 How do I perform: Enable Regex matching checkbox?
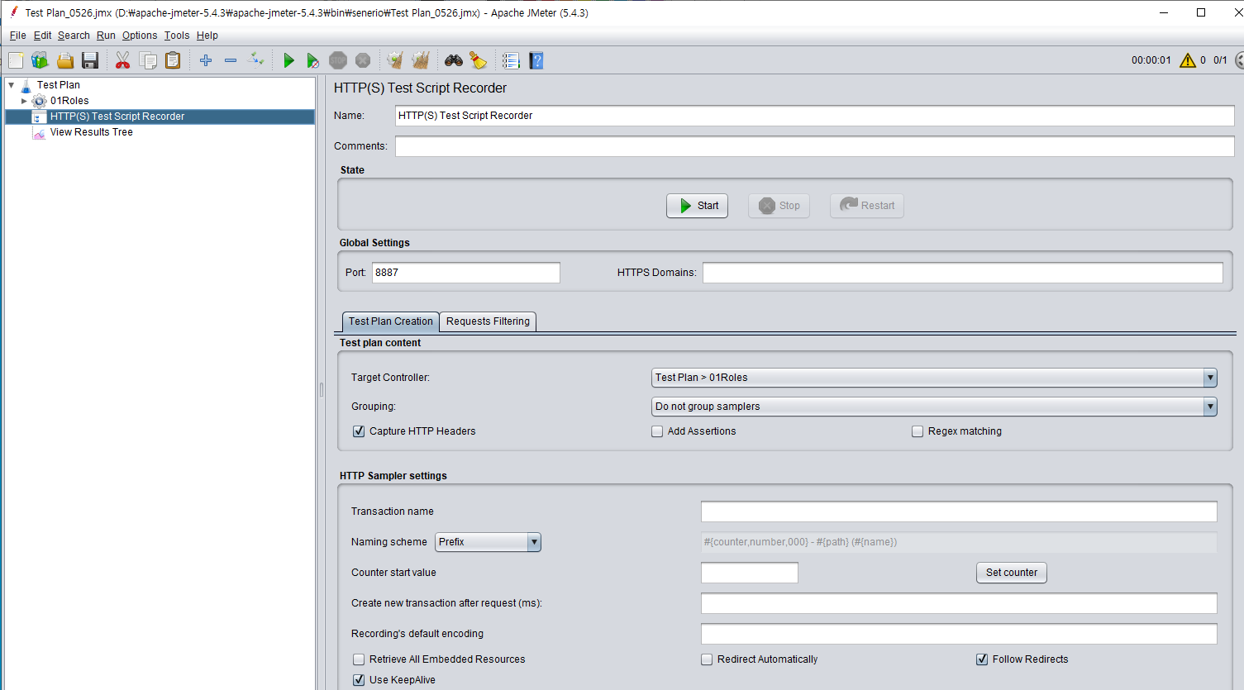(918, 431)
